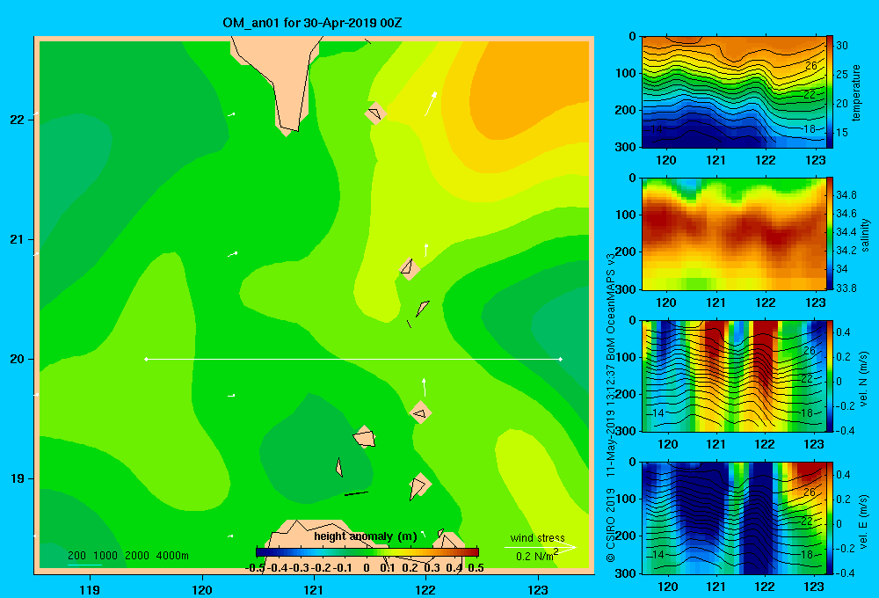
Task: Click the 34.8 tick on salinity scale
Action: (x=846, y=195)
